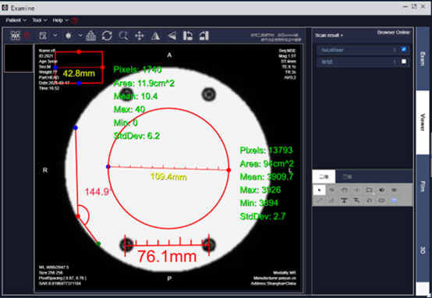Select the ellipse ROI tool
The height and width of the screenshot is (298, 432).
click(381, 200)
